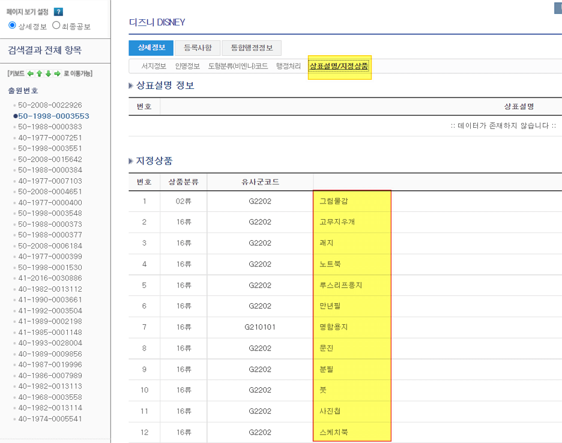Open the 서지정보 sub-tab
Viewport: 562px width, 443px height.
tap(154, 66)
